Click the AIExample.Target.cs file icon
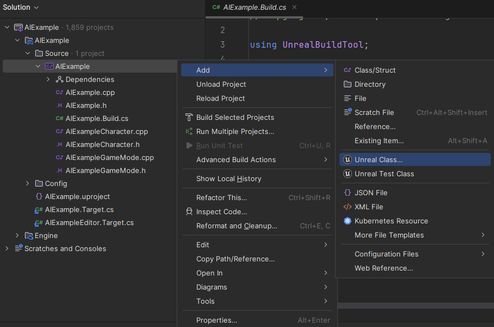The height and width of the screenshot is (327, 494). [39, 210]
